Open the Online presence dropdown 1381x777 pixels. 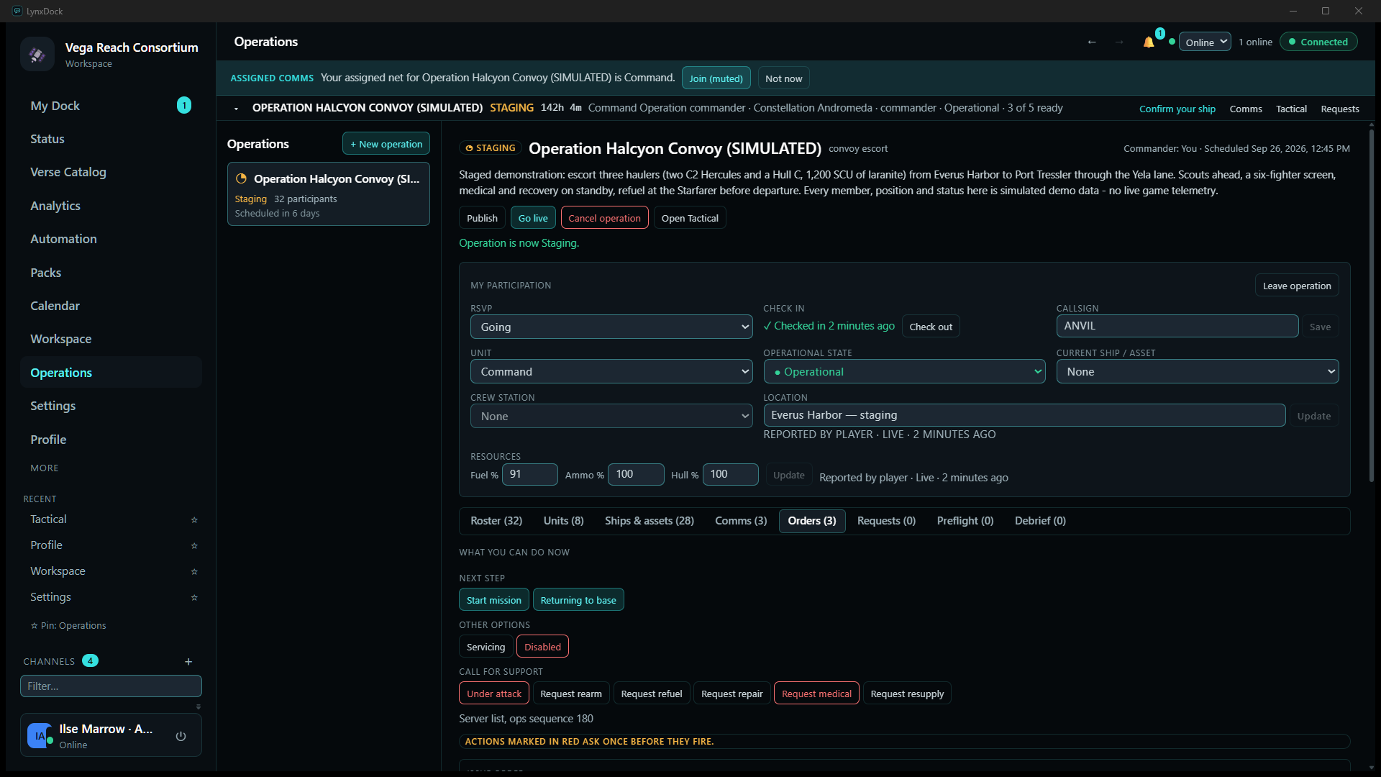(1205, 42)
